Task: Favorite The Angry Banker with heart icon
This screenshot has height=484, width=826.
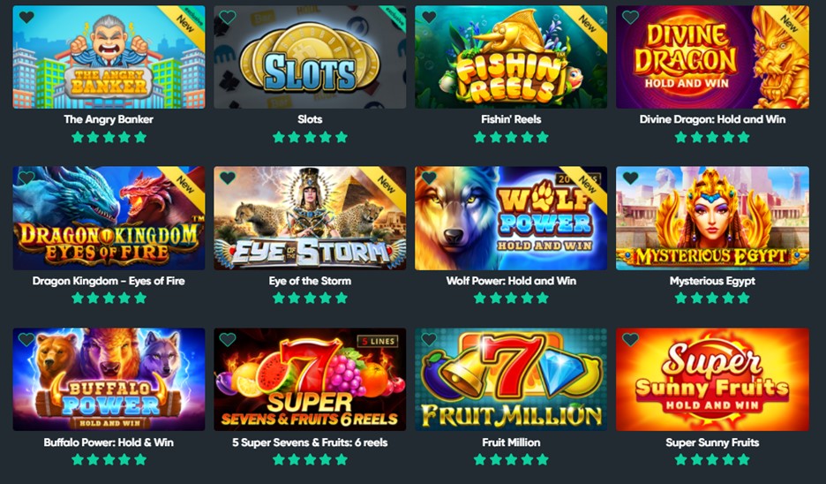Action: (26, 17)
